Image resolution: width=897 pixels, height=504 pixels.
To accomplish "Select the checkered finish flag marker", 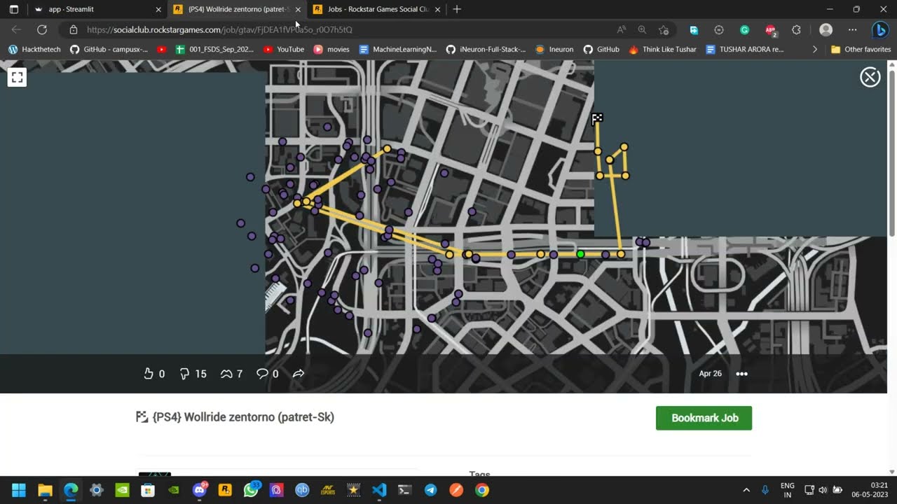I will [x=597, y=119].
